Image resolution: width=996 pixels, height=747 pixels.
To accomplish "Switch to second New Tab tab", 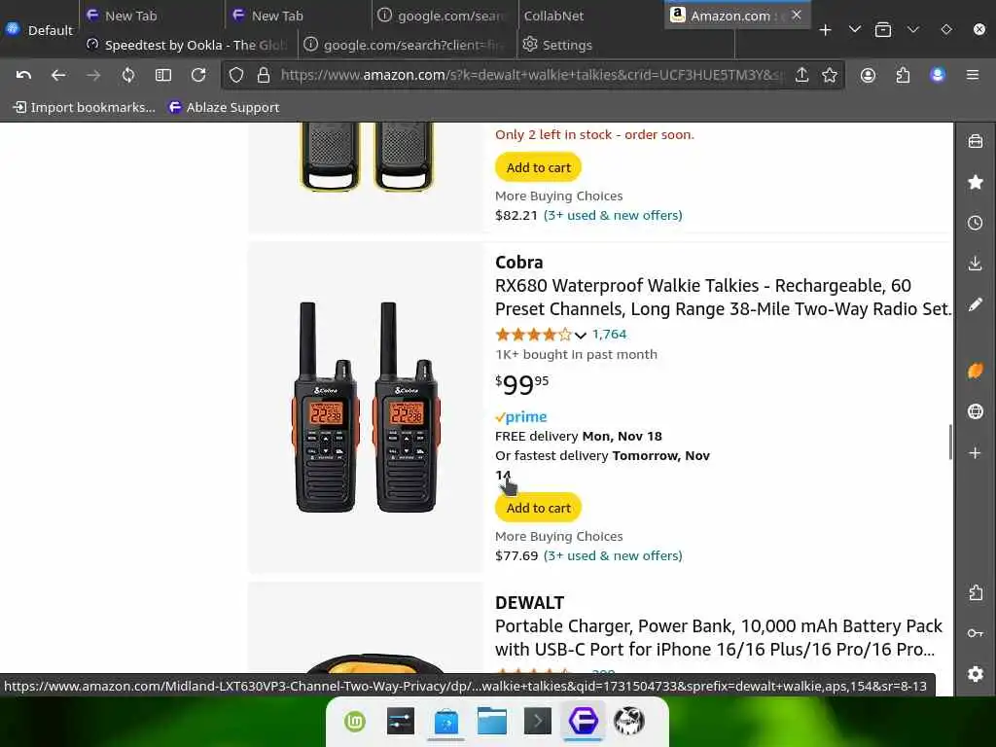I will pyautogui.click(x=298, y=16).
